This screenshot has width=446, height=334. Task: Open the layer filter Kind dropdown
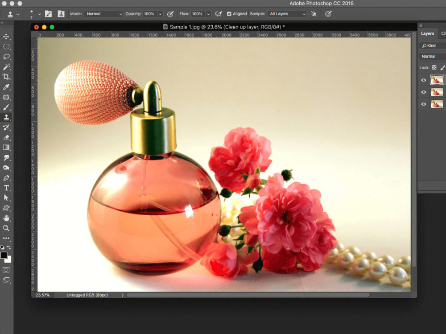point(432,45)
